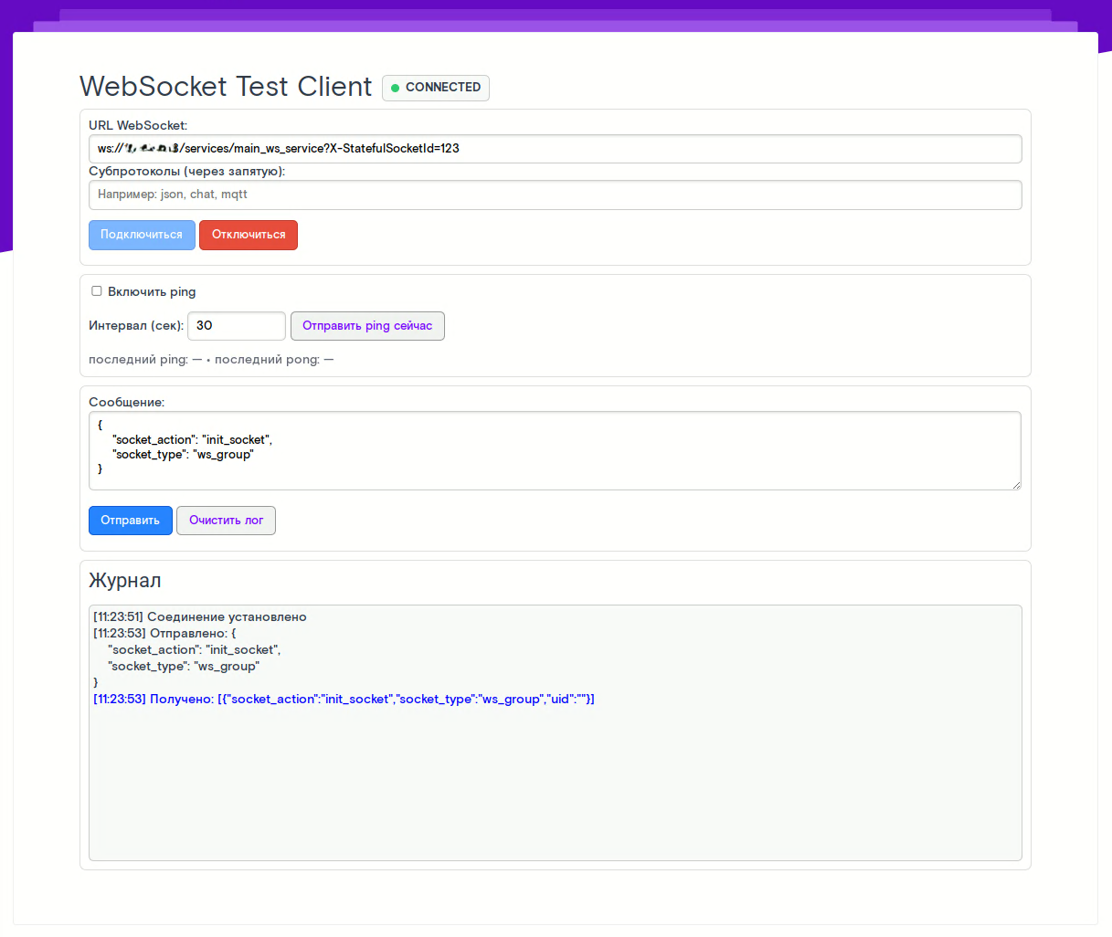
Task: Click the blue Получено log entry
Action: click(x=344, y=700)
